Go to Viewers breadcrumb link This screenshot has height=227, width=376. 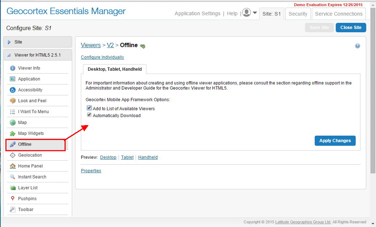click(x=91, y=45)
